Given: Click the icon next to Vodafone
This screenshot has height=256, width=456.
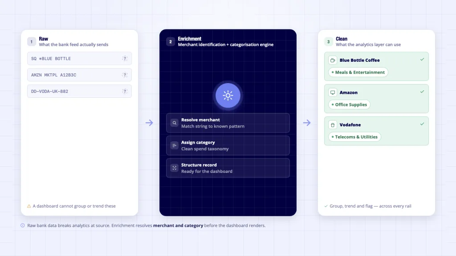Looking at the screenshot, I should [333, 125].
